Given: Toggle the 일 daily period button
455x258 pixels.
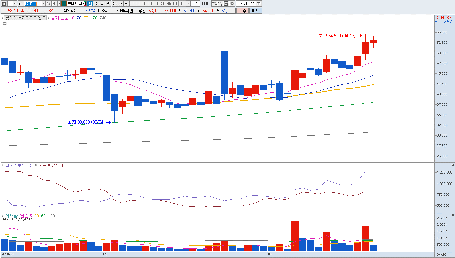Looking at the screenshot, I should [90, 3].
